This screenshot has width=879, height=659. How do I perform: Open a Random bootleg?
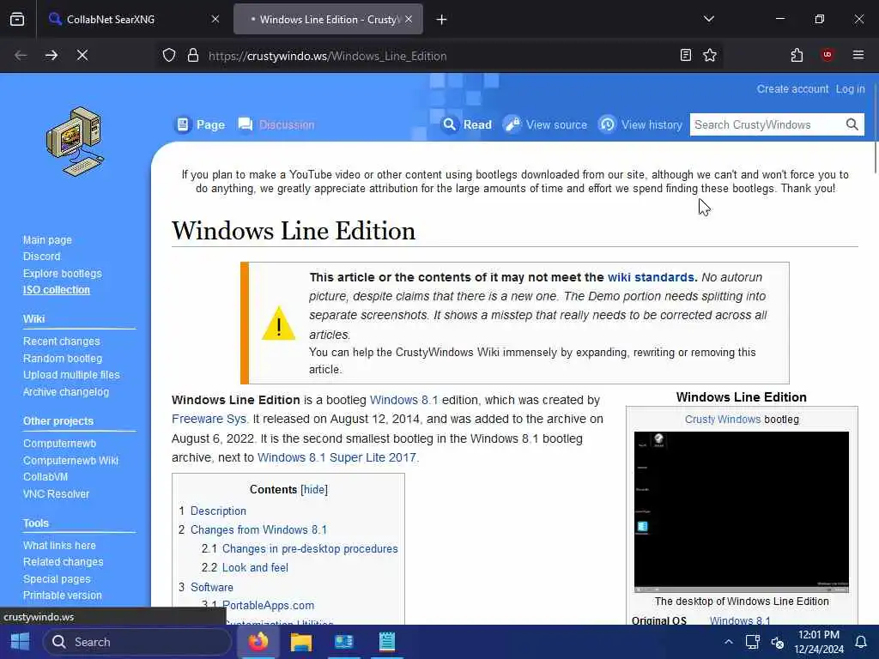62,358
